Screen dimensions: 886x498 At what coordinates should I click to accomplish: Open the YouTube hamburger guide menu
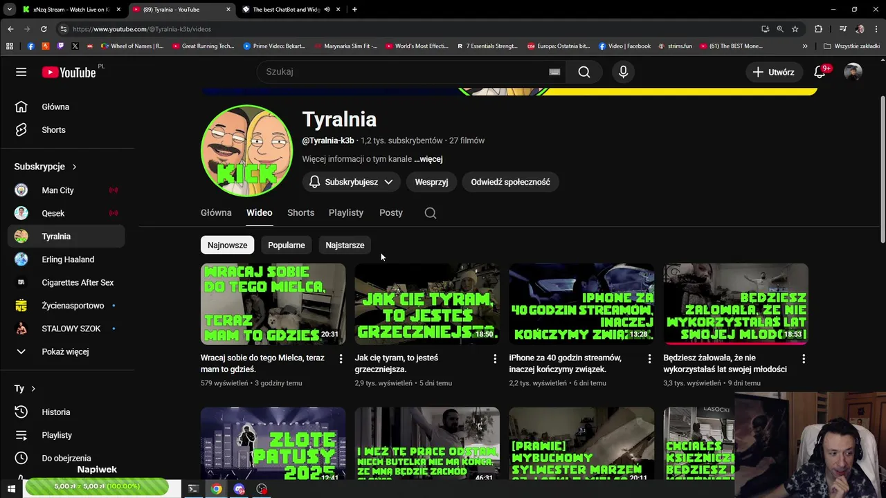[21, 72]
